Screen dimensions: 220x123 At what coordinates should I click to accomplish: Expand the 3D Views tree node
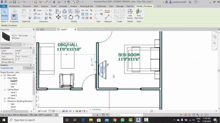[x=4, y=98]
